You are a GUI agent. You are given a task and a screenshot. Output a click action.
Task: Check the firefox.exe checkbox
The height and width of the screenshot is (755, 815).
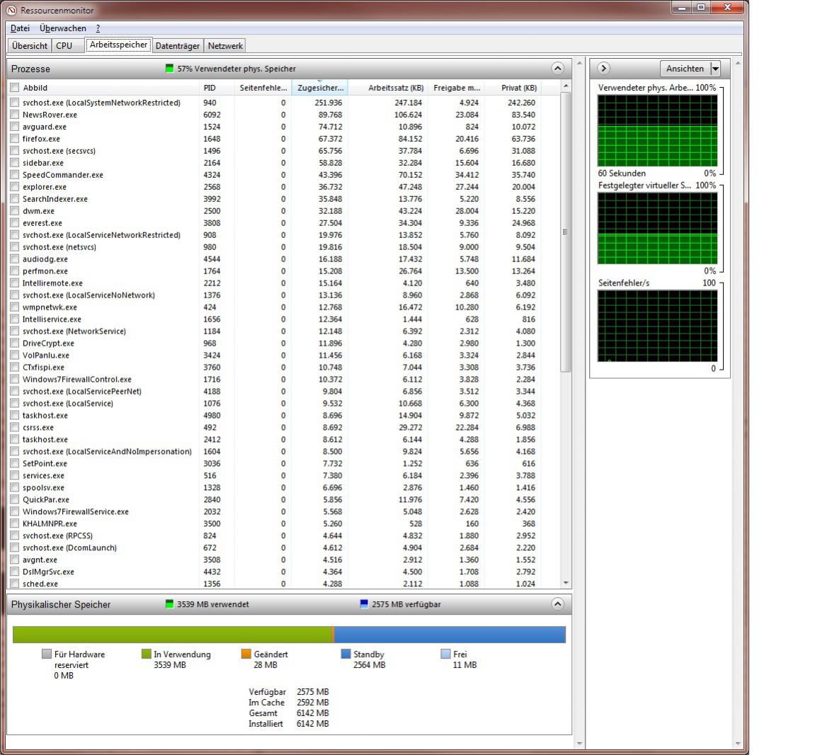tap(15, 139)
